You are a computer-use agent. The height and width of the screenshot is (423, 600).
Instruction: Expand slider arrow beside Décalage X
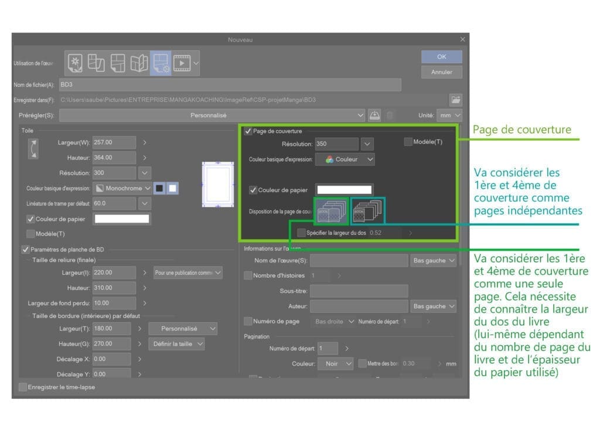point(139,359)
